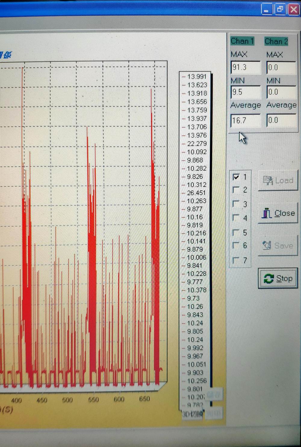
Task: Focus the Chan 2 MIN field
Action: click(x=281, y=92)
